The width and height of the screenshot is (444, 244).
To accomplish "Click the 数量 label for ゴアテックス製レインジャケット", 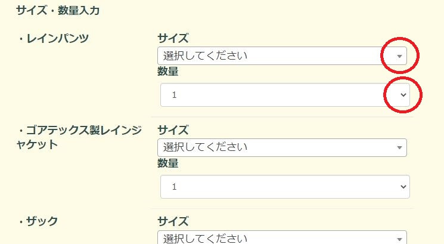I will [168, 164].
